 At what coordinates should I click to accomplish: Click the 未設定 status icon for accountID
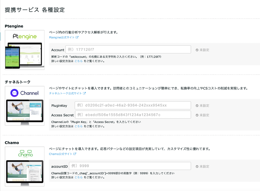pyautogui.click(x=197, y=167)
